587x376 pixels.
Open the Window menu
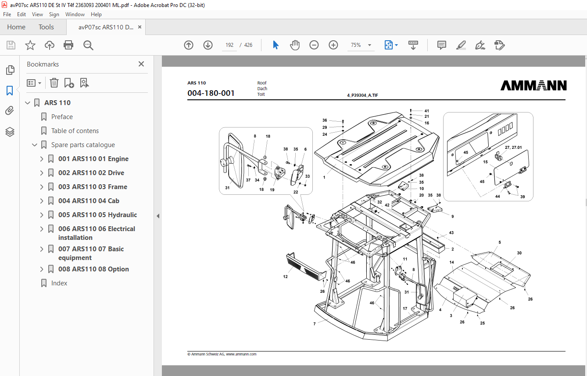click(x=75, y=14)
